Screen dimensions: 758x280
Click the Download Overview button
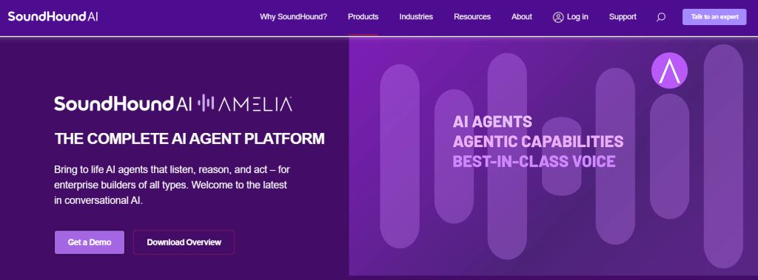pyautogui.click(x=184, y=242)
